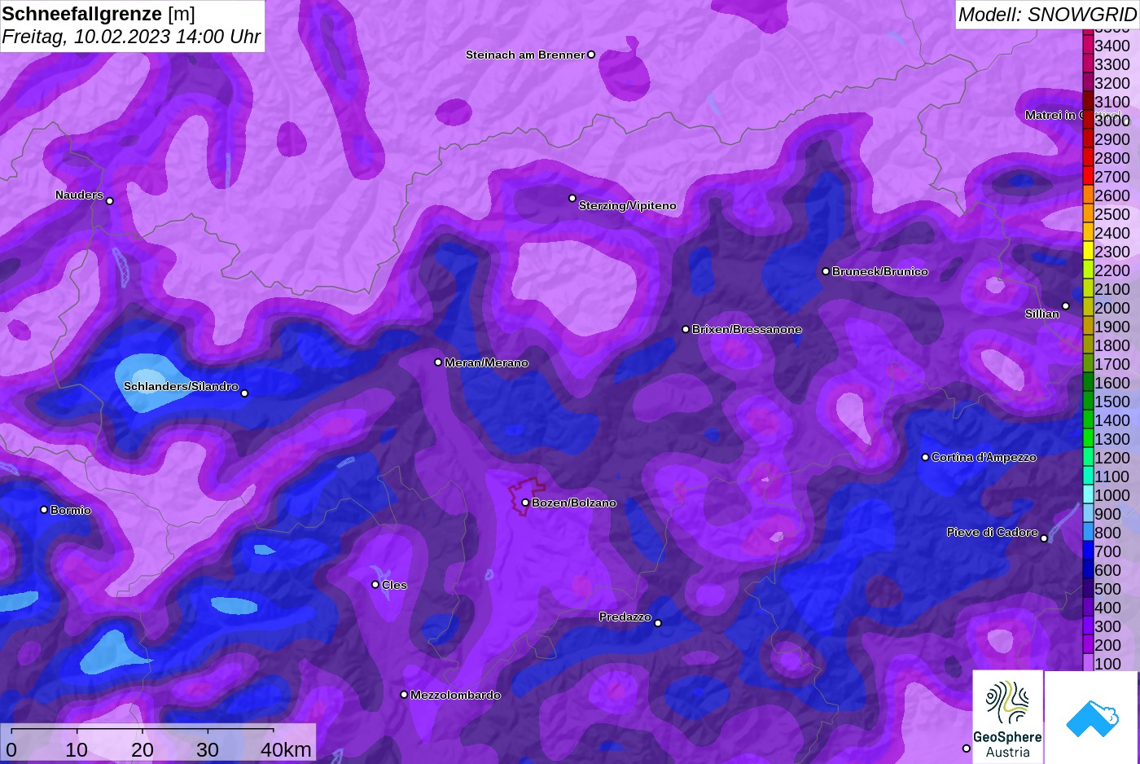Pick the legend color swatch for 1300
Screen dimensions: 1140x764
(1088, 438)
